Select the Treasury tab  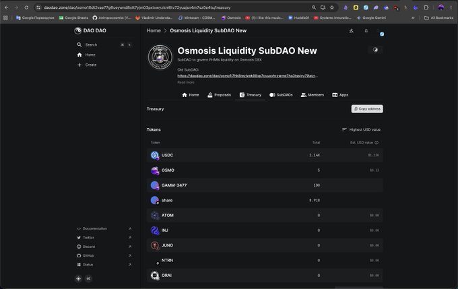coord(251,95)
